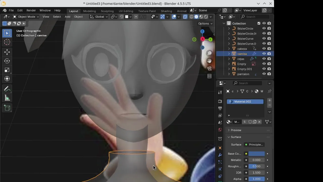The image size is (323, 182).
Task: Open the Scene properties tab
Action: [x=220, y=123]
